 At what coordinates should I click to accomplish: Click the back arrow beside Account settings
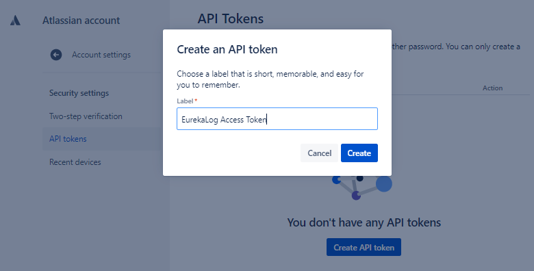[56, 55]
